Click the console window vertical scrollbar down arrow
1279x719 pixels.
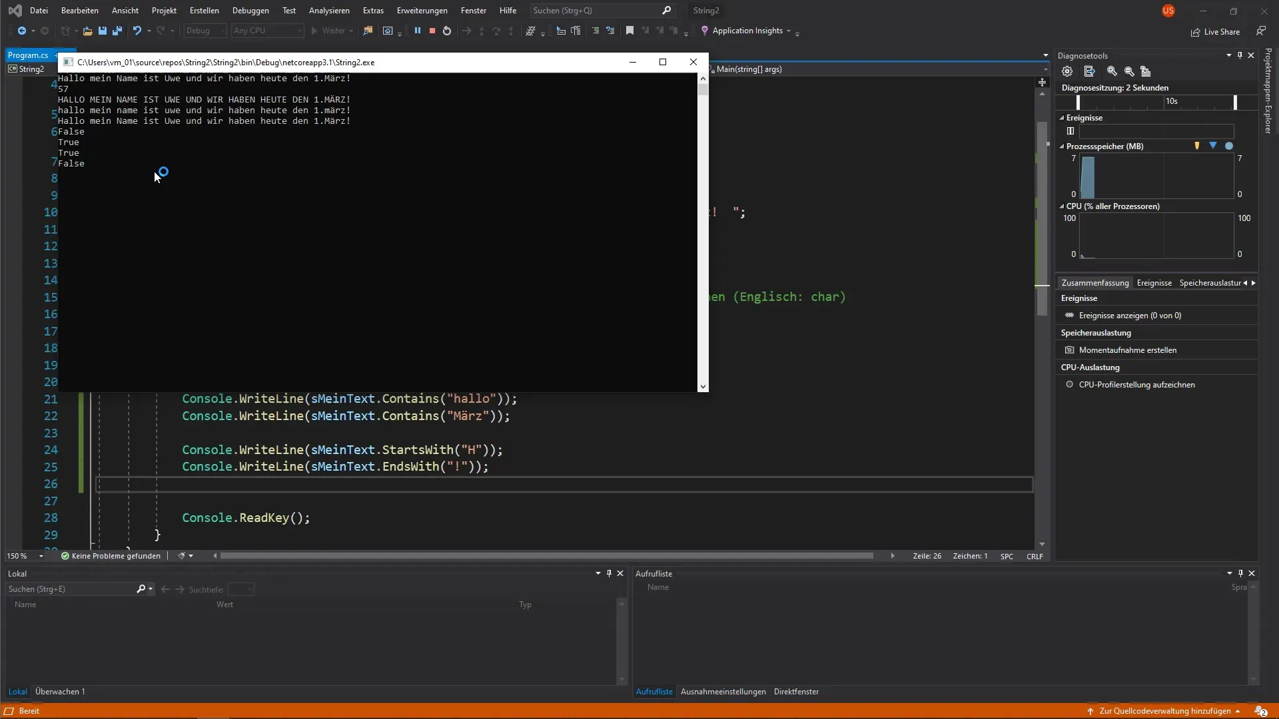coord(703,387)
